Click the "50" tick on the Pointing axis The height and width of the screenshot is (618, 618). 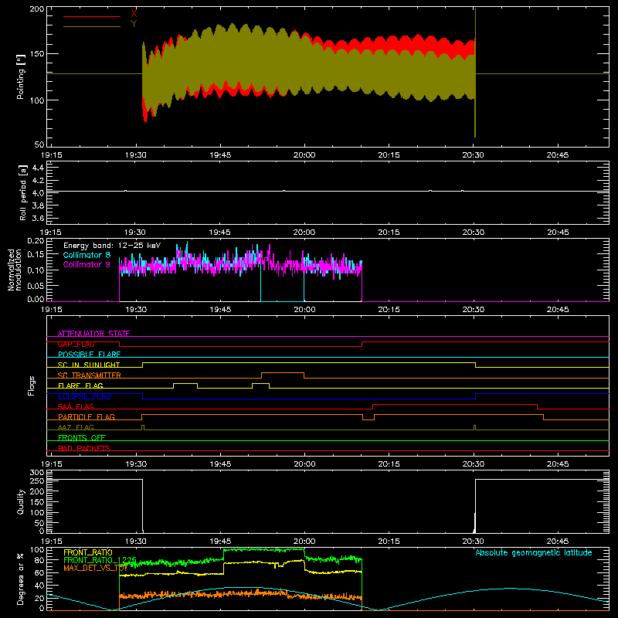(39, 144)
